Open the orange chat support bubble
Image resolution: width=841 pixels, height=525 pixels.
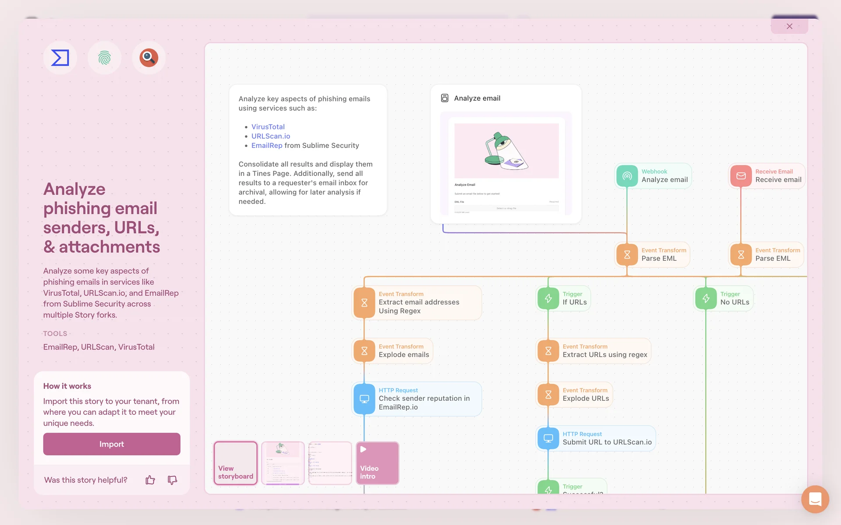[x=815, y=499]
